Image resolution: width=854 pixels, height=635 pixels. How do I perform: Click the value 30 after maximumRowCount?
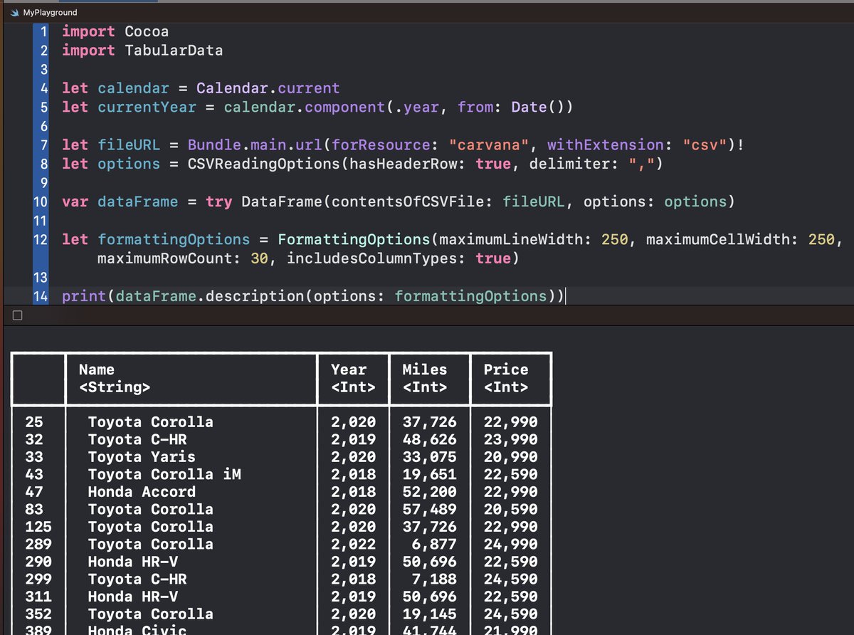259,258
